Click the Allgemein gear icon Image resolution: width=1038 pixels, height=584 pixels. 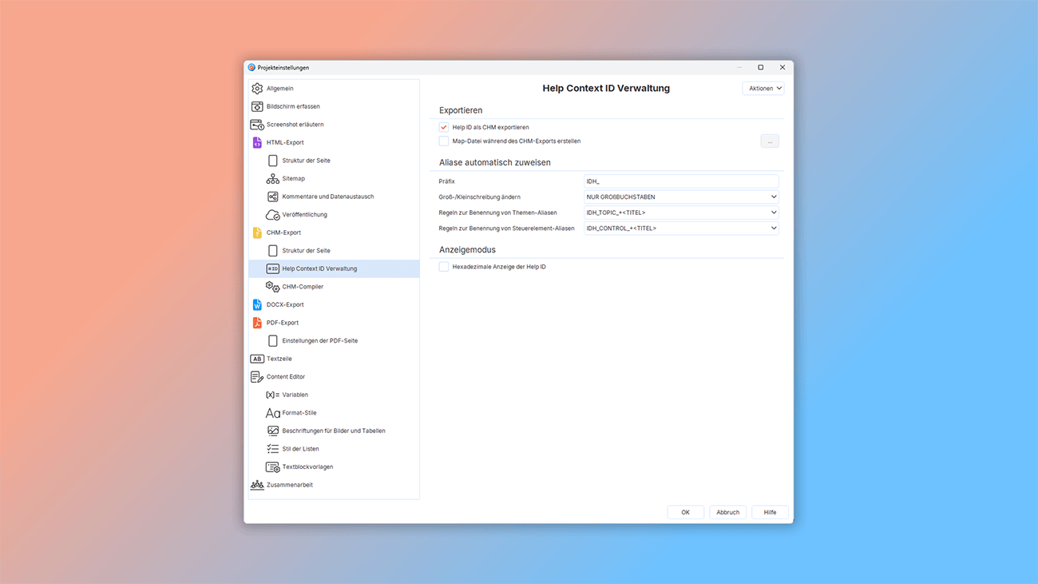point(257,89)
